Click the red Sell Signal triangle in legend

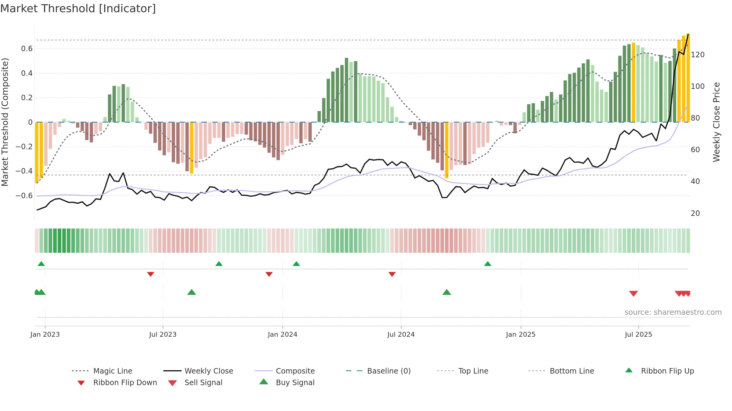(172, 383)
